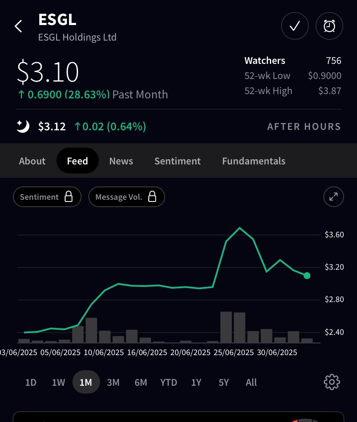Switch to the About tab
Viewport: 357px width, 422px height.
(x=32, y=161)
